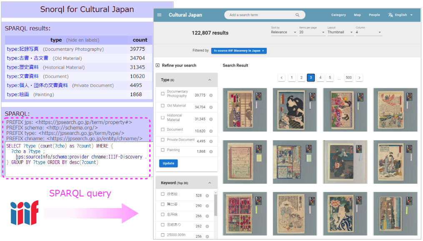This screenshot has width=423, height=241.
Task: Check the Documentary Photography checkbox
Action: [163, 94]
